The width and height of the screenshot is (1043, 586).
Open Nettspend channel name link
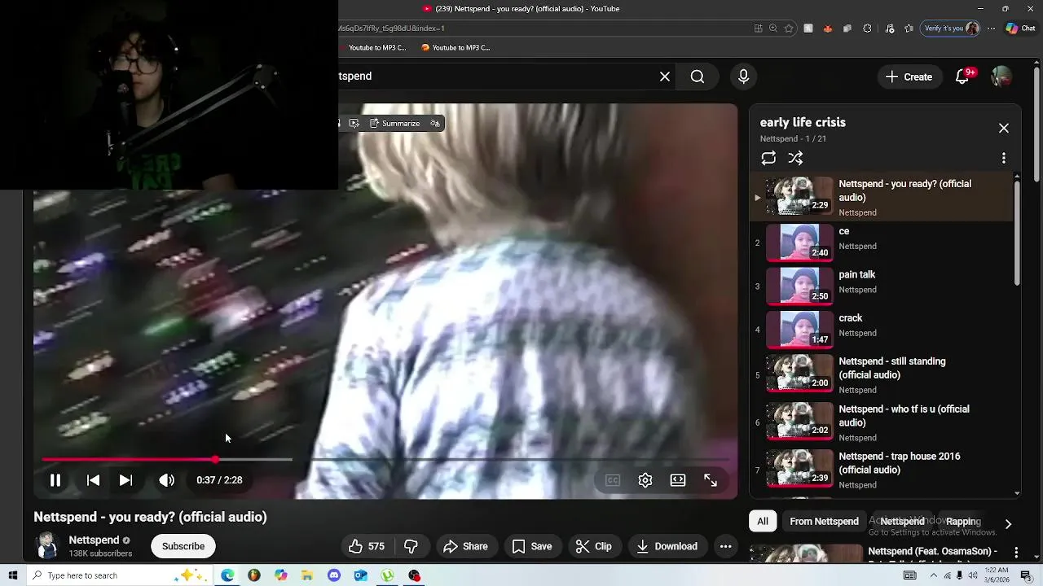(x=94, y=540)
